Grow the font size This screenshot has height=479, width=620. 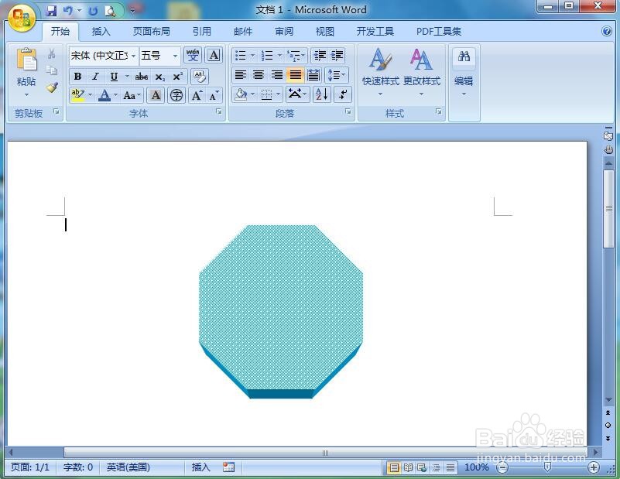197,95
